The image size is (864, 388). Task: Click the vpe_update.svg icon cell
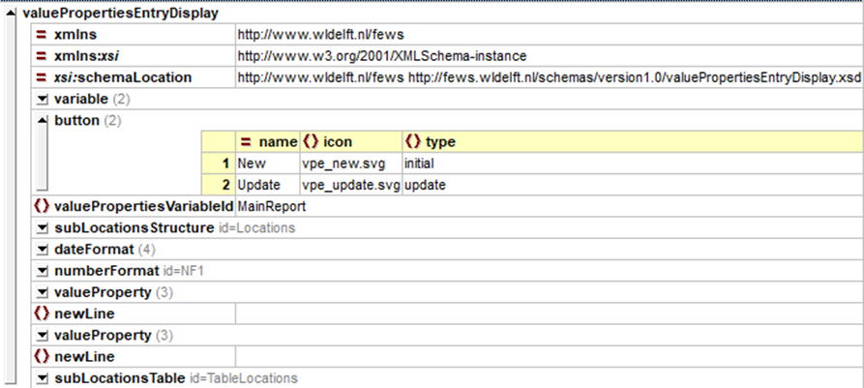(350, 185)
